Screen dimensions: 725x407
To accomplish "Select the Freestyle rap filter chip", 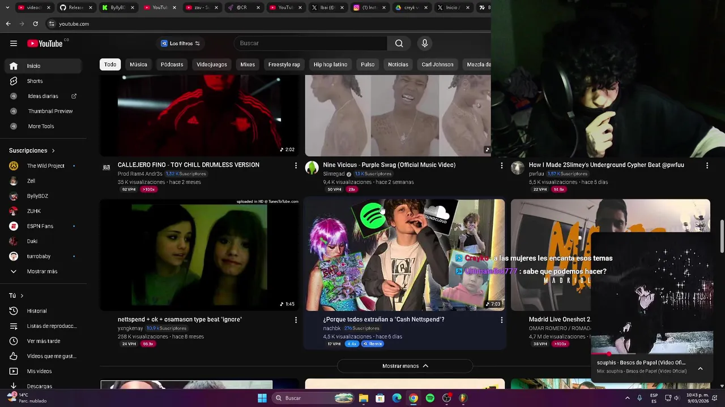I will pos(284,64).
